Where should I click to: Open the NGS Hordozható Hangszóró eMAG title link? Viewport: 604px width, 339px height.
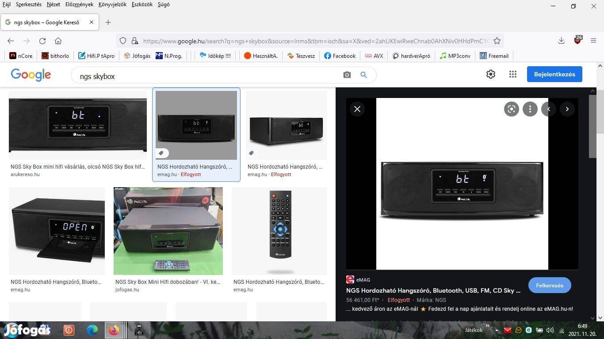click(433, 290)
